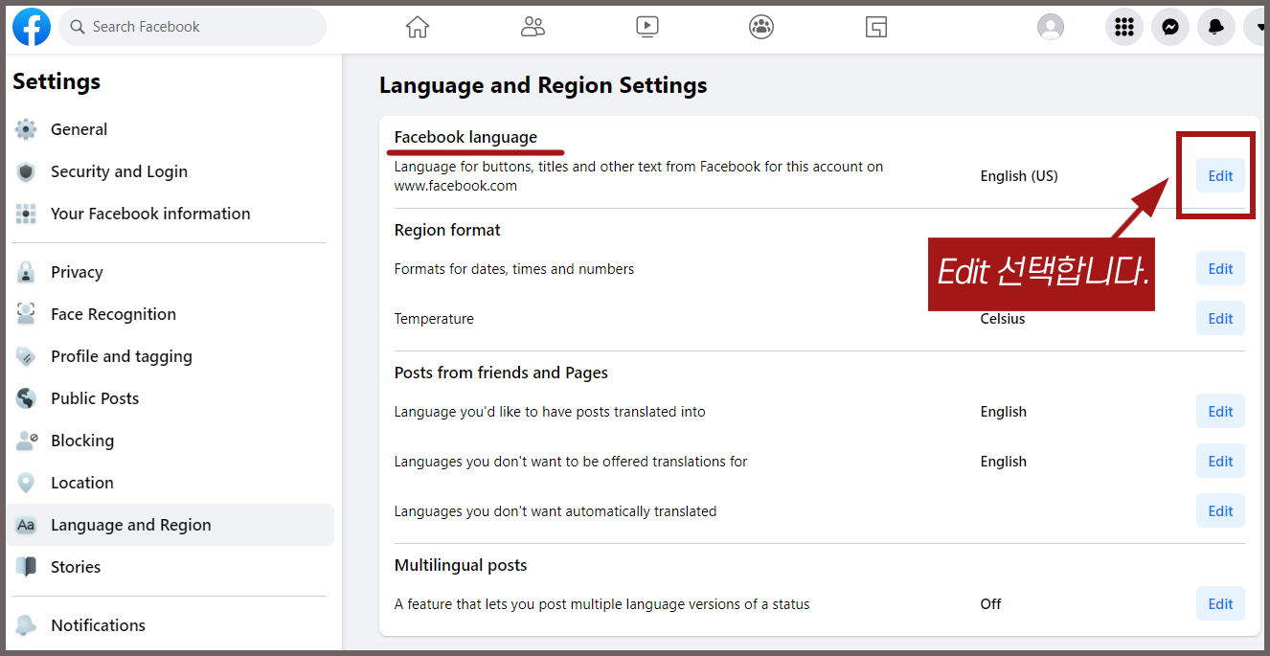Viewport: 1270px width, 656px height.
Task: Open Security and Login settings
Action: tap(170, 171)
